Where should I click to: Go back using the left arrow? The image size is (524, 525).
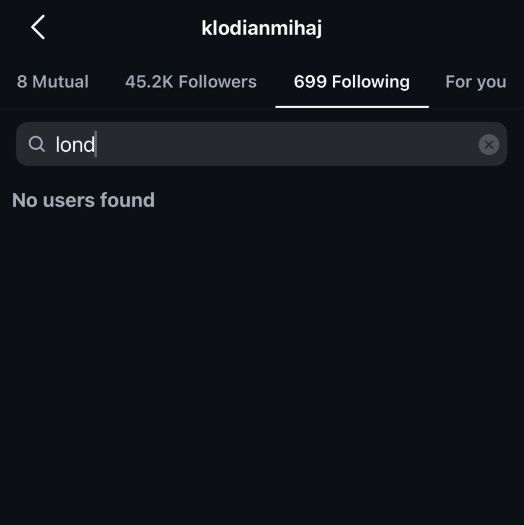[38, 27]
